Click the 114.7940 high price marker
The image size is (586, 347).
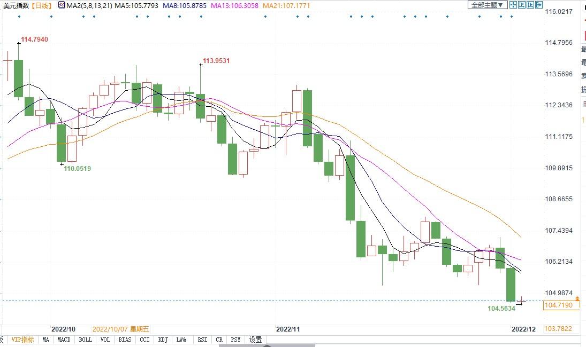point(34,40)
